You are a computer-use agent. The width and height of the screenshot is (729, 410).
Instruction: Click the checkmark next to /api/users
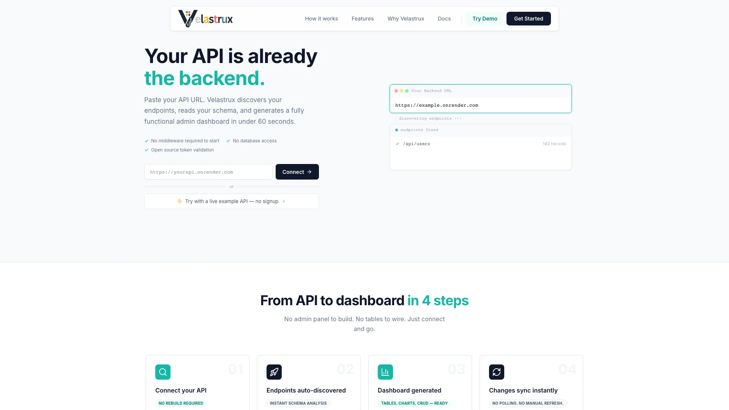click(398, 144)
